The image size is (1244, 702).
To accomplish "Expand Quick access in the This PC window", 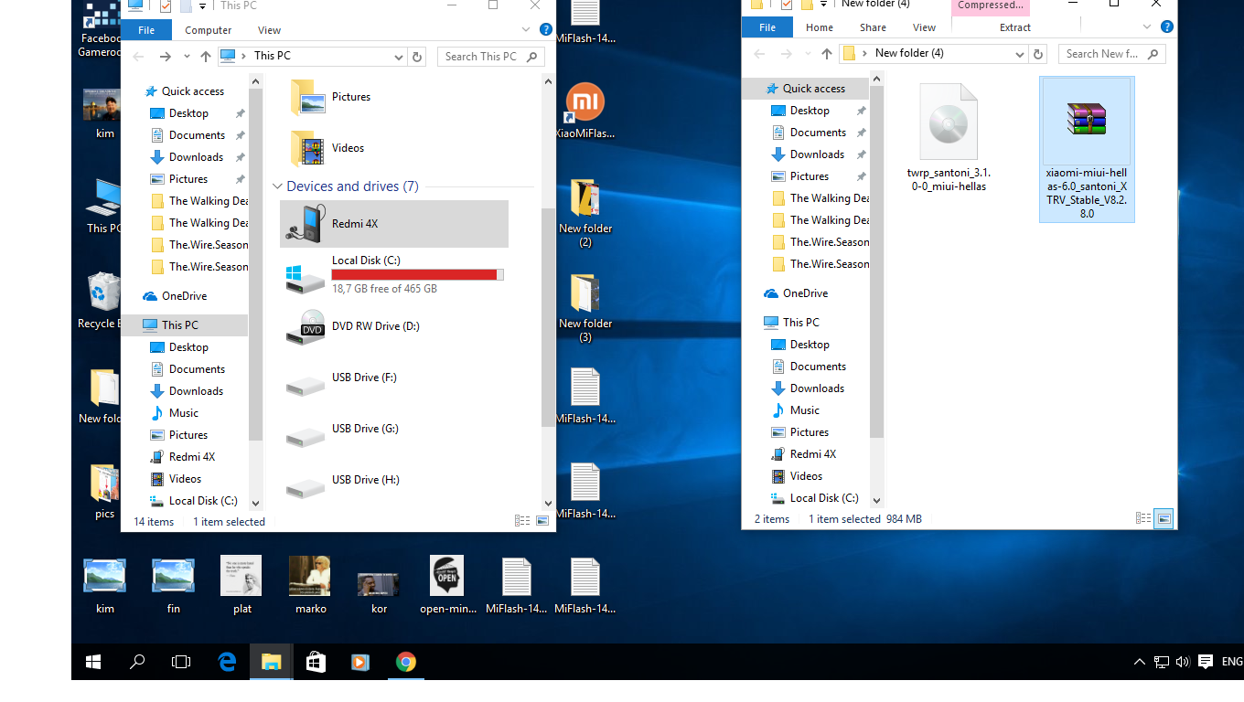I will 134,91.
